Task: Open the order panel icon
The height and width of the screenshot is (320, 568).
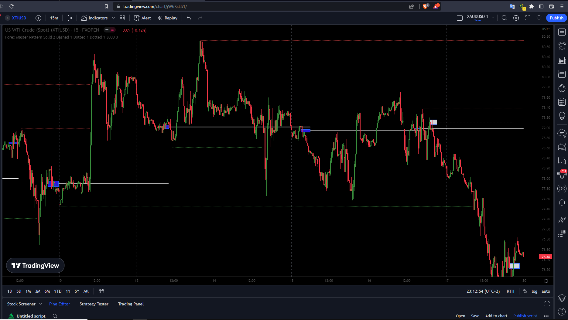Action: point(562,220)
